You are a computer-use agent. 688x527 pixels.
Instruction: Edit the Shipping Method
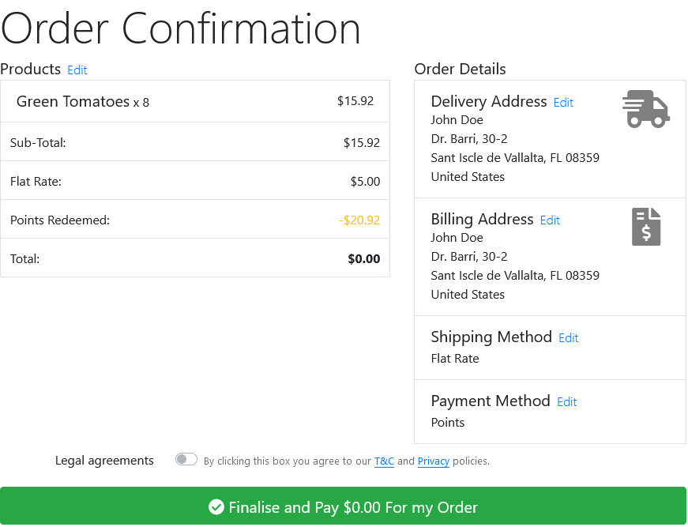coord(568,338)
